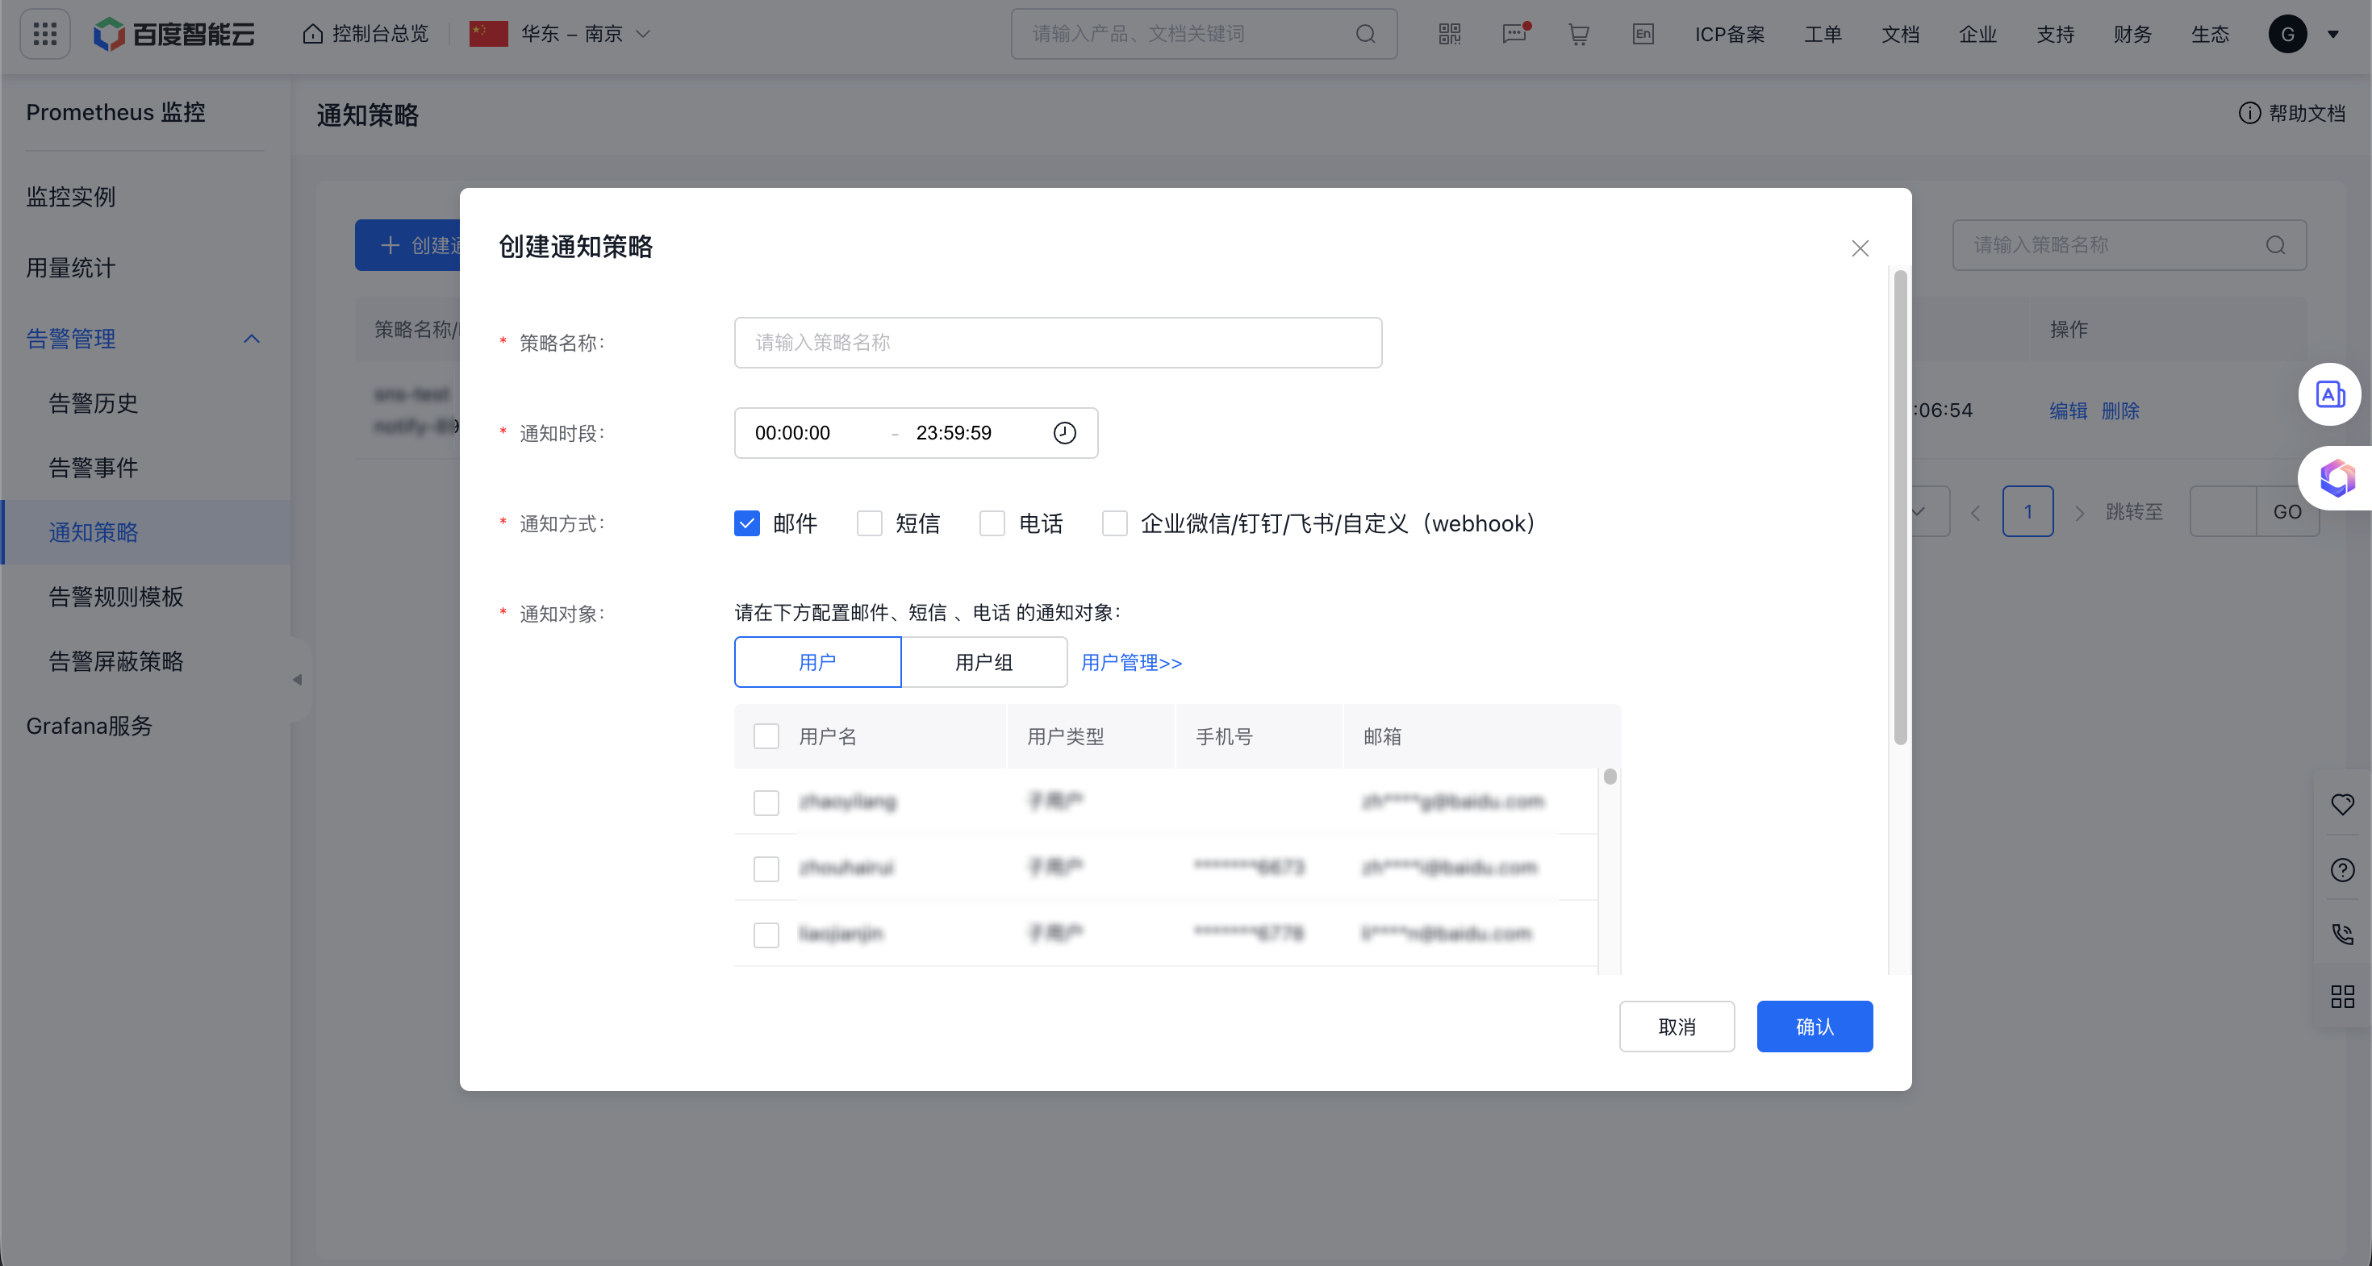Click the dialog's vertical scrollbar
This screenshot has width=2372, height=1266.
(x=1900, y=506)
